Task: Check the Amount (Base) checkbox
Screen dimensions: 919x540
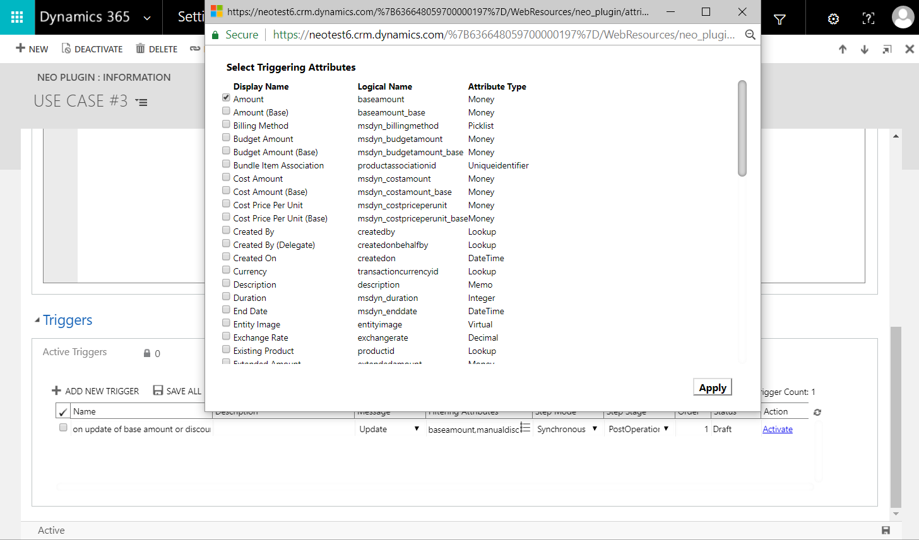Action: 226,111
